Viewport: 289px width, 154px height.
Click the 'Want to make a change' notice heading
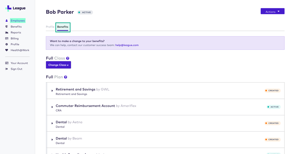[x=77, y=41]
